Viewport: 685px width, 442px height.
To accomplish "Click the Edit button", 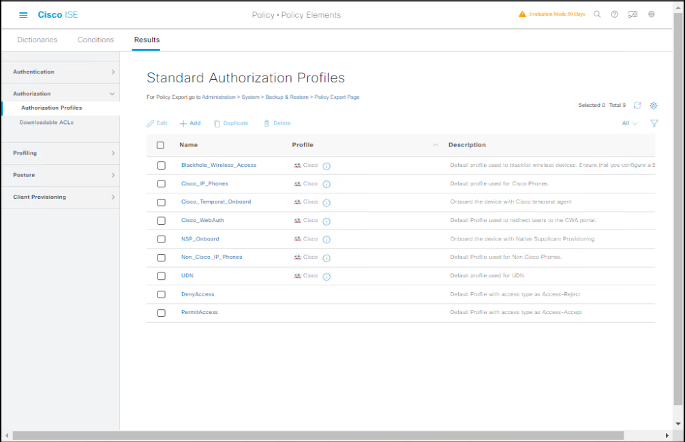I will (157, 123).
